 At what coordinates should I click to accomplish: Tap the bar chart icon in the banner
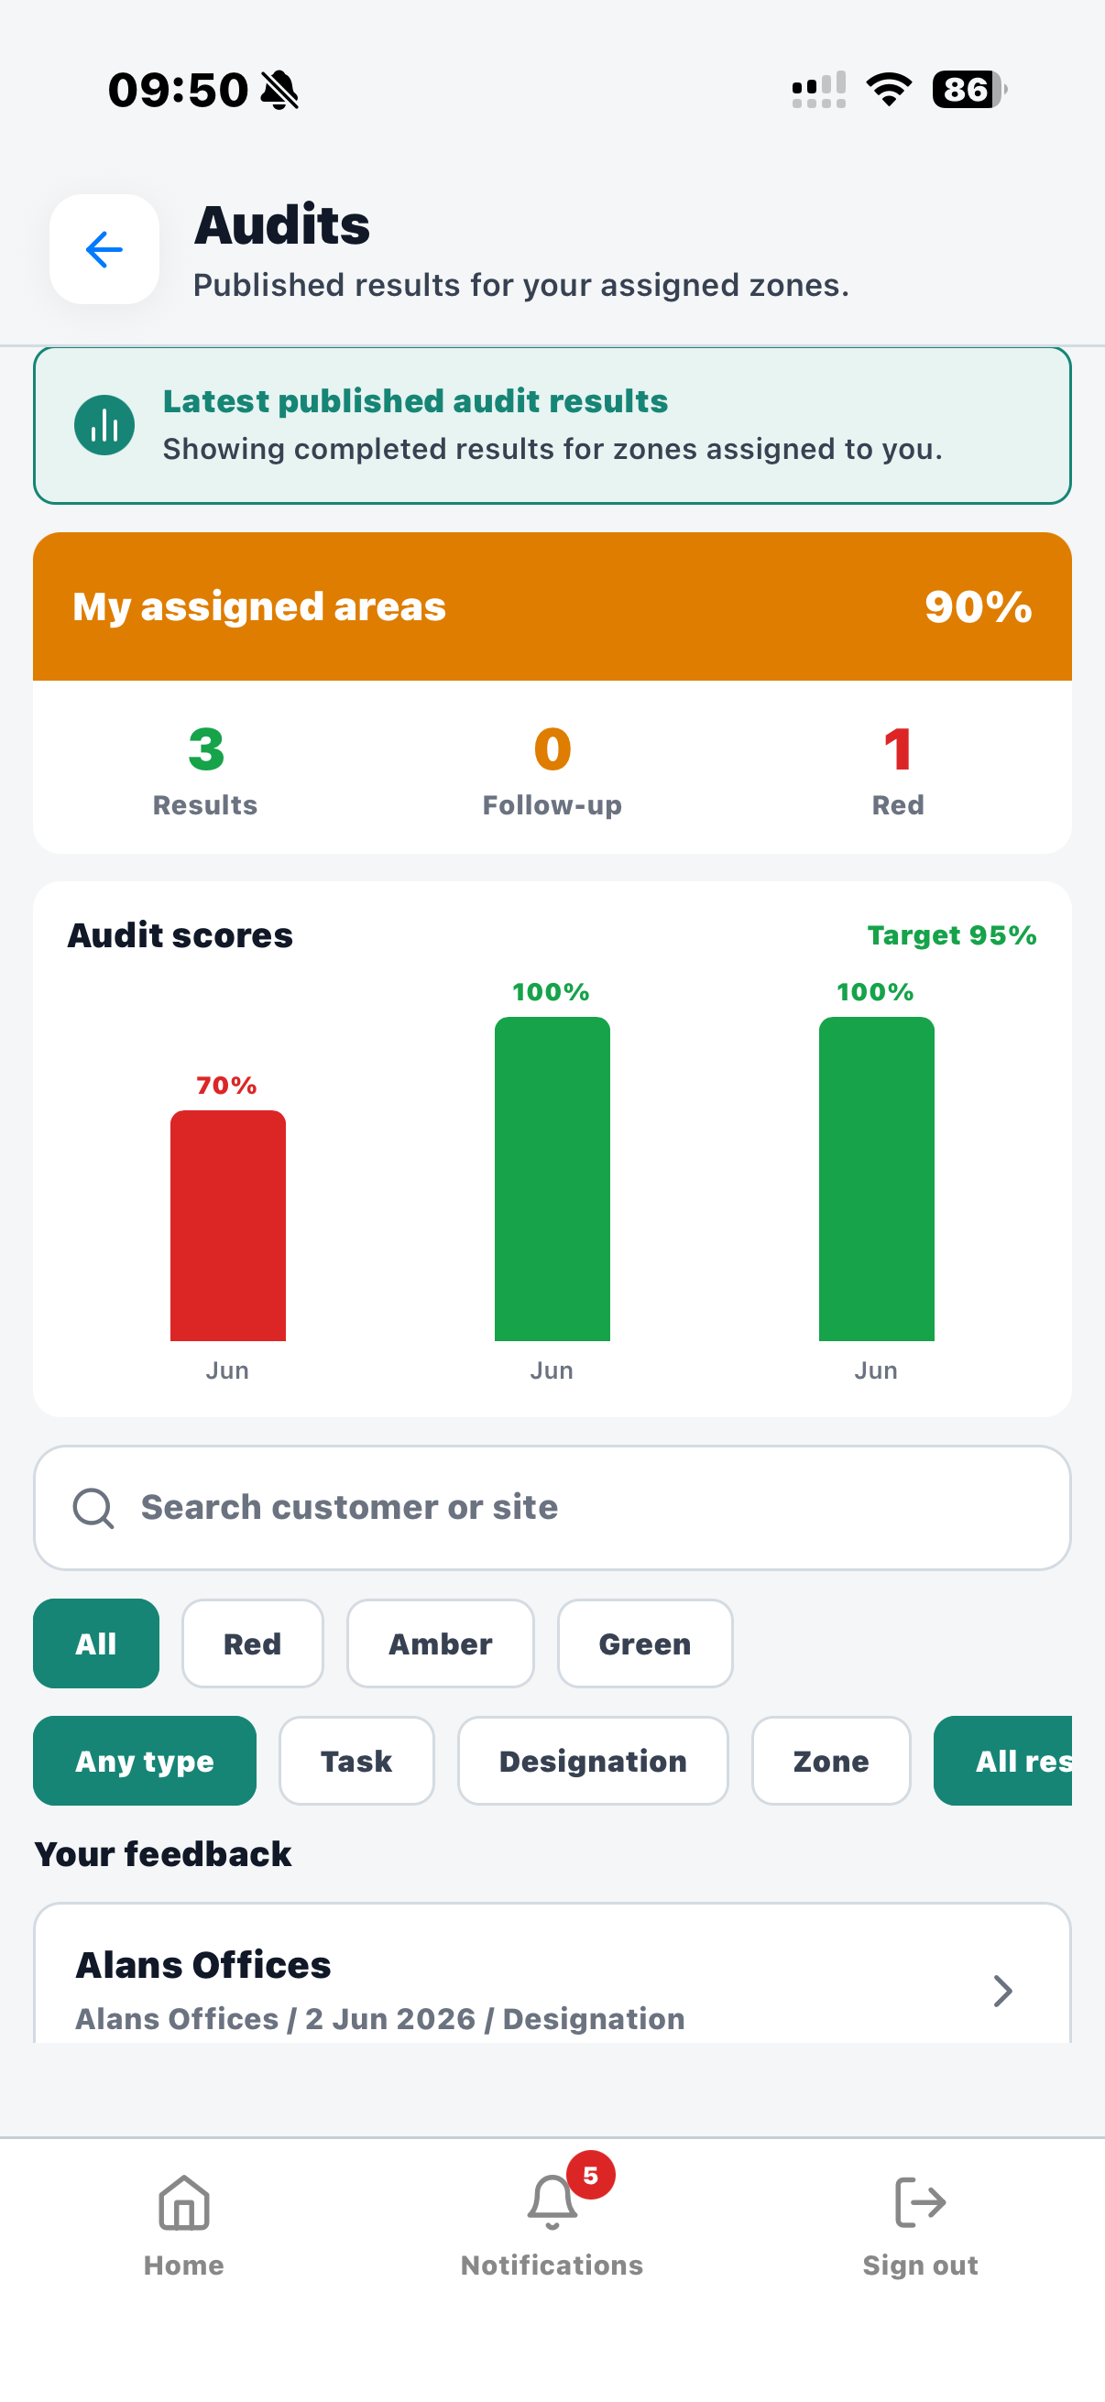click(104, 425)
